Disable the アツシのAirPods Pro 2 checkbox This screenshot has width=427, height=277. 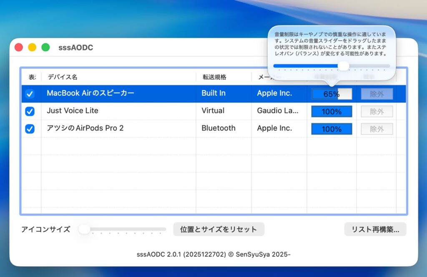(30, 129)
